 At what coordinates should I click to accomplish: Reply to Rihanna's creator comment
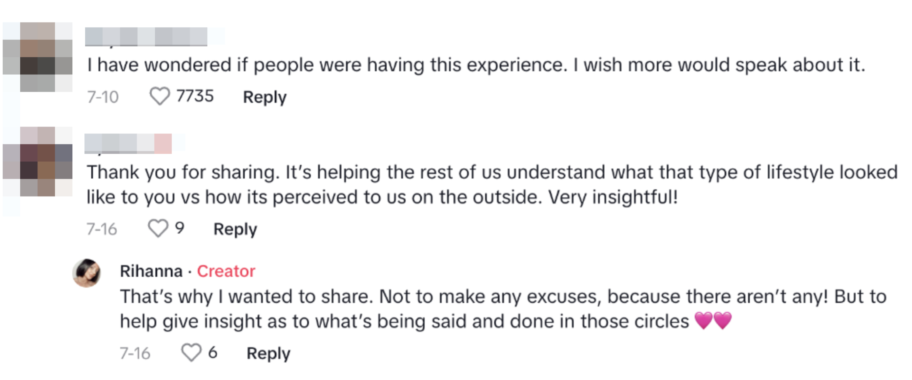pos(268,353)
